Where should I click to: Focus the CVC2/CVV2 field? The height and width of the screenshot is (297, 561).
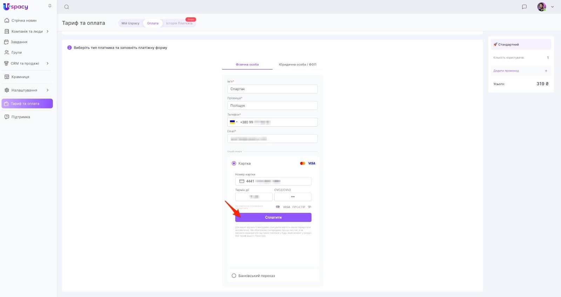click(x=292, y=197)
